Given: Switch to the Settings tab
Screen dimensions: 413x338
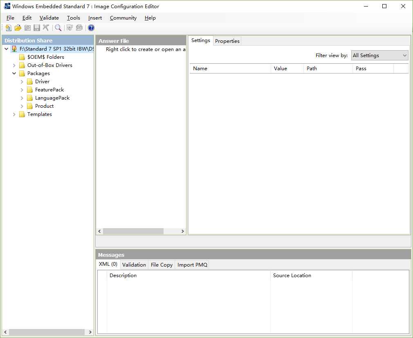Looking at the screenshot, I should click(201, 40).
